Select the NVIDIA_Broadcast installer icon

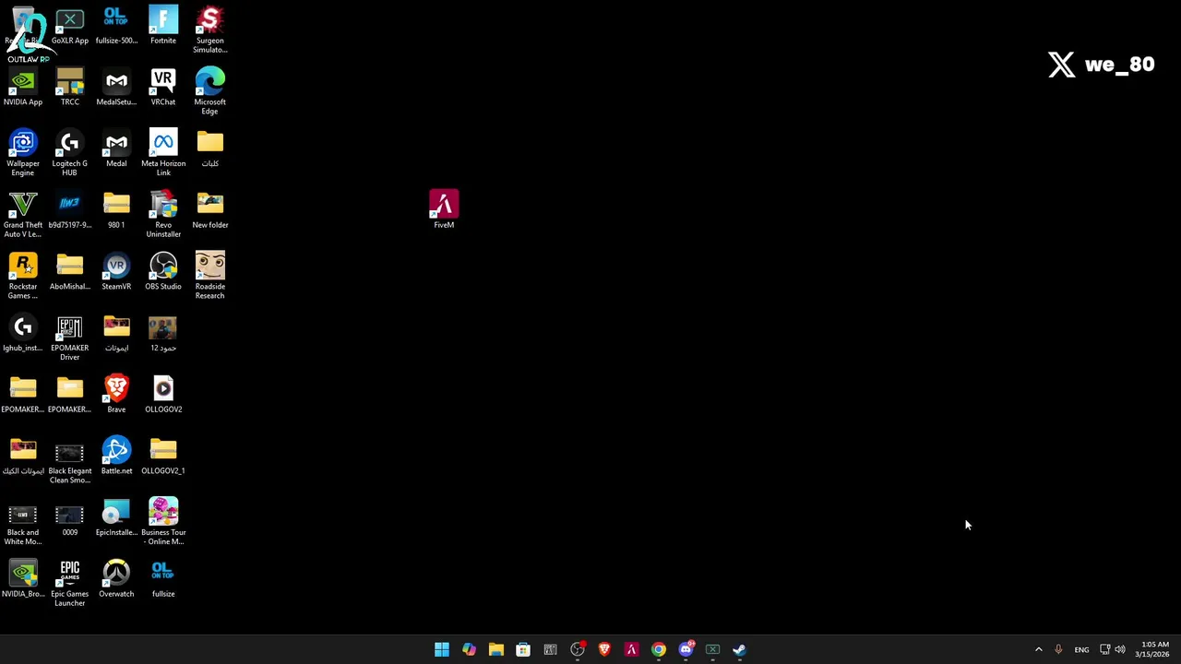click(x=23, y=579)
